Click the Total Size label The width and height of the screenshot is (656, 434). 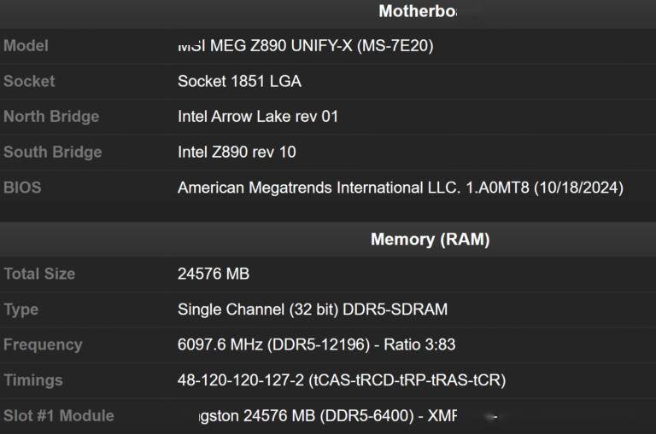[39, 274]
